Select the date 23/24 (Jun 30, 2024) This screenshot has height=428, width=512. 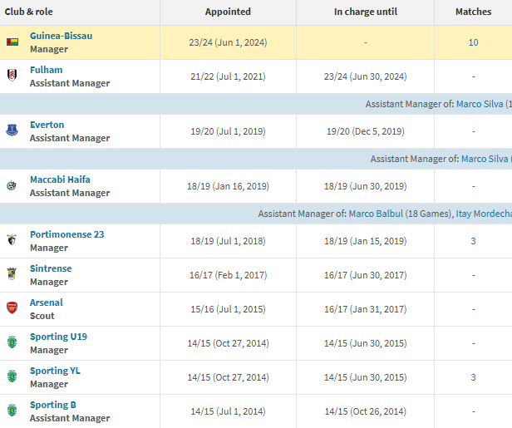pyautogui.click(x=366, y=76)
